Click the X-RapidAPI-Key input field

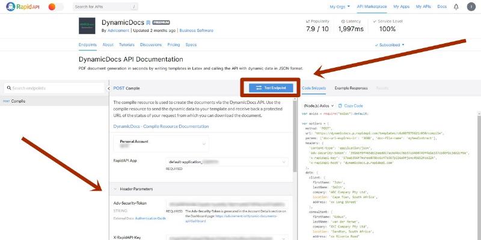tap(227, 238)
